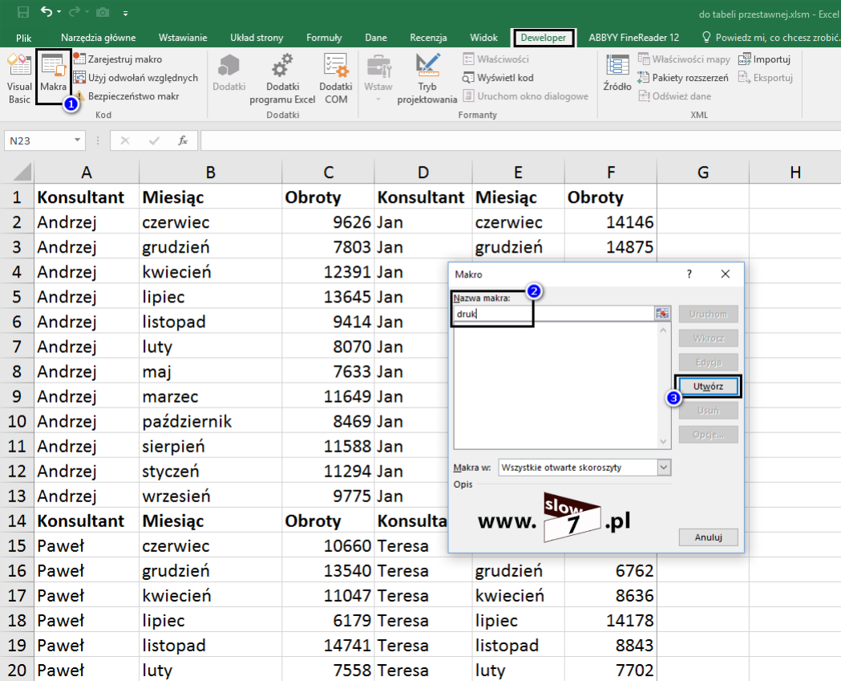Screen dimensions: 841x681
Task: Click the Właściwości control properties icon
Action: (x=469, y=59)
